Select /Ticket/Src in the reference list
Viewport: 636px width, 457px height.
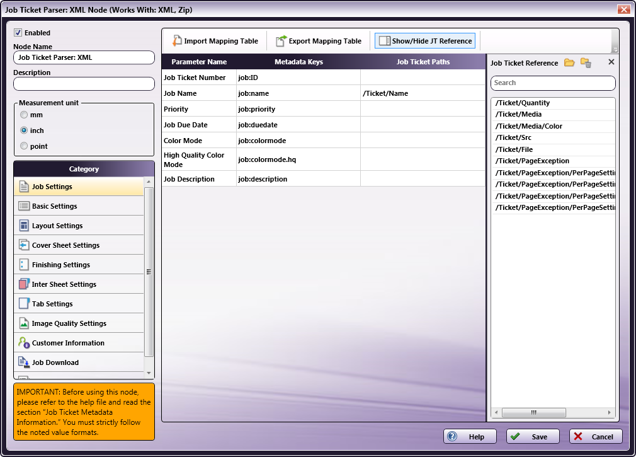click(x=553, y=137)
